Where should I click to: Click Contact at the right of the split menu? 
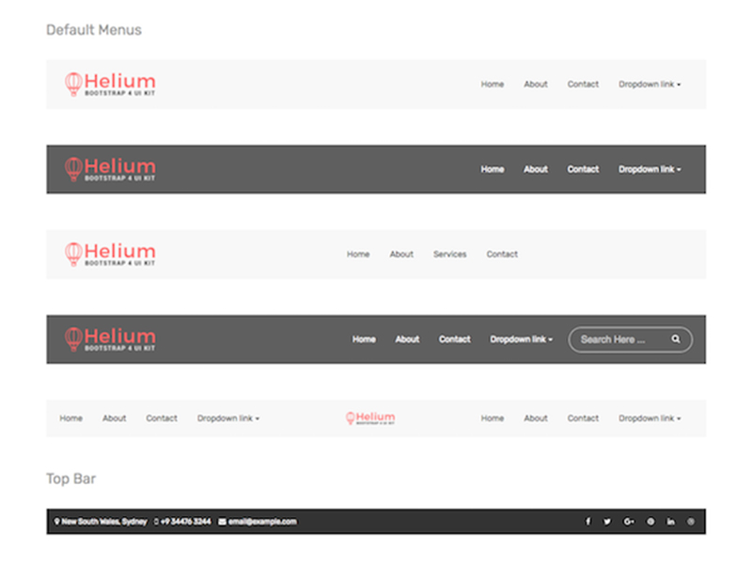(583, 418)
